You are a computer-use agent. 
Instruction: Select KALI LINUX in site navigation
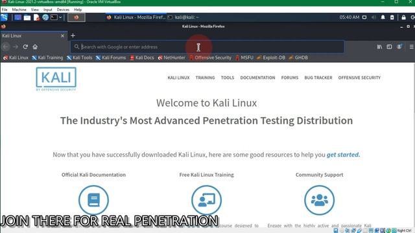click(179, 78)
